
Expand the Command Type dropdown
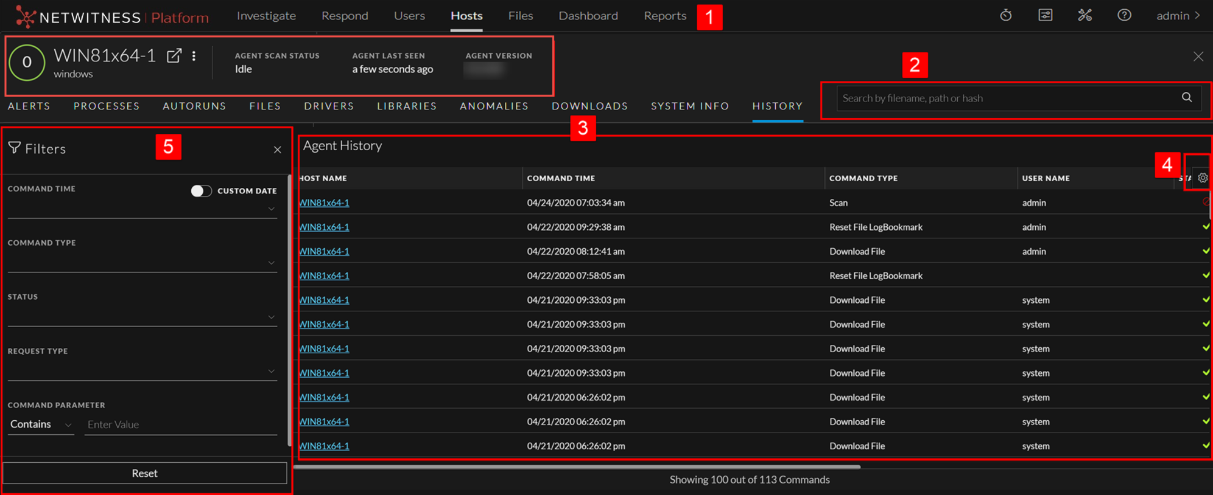(x=272, y=263)
